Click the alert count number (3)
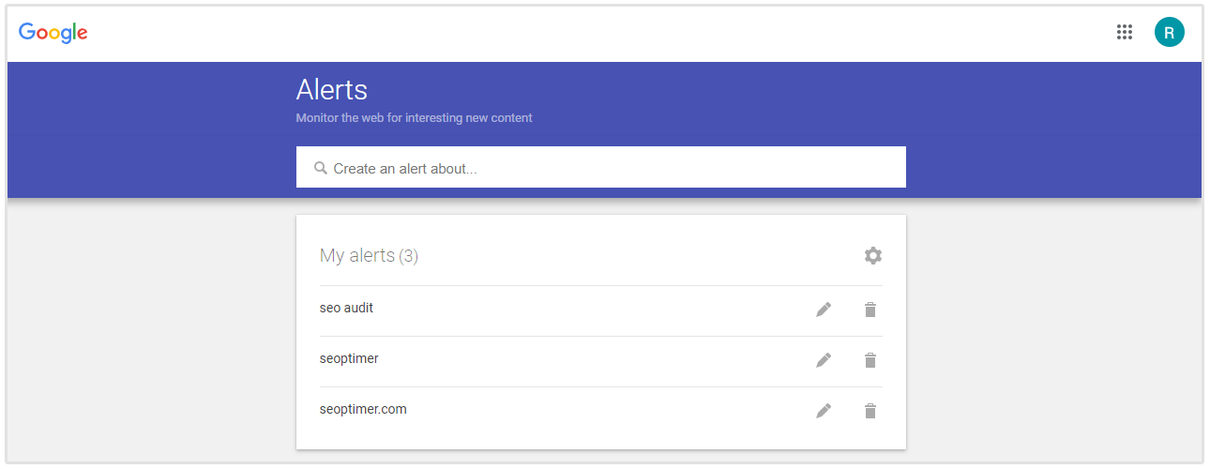Image resolution: width=1210 pixels, height=469 pixels. point(409,256)
